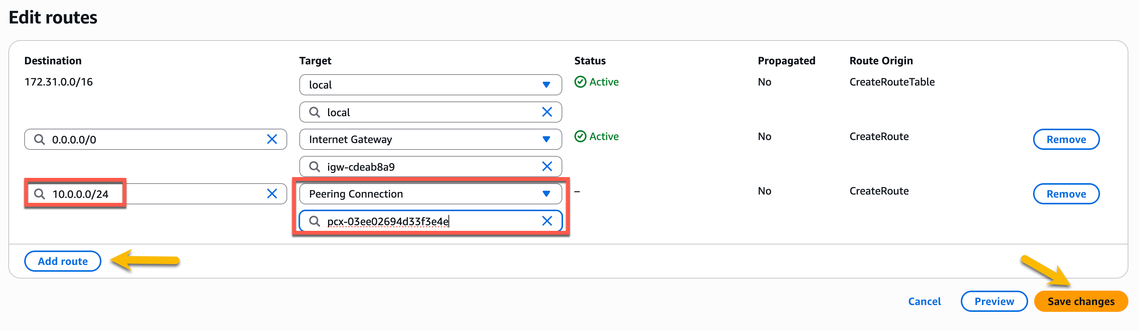The height and width of the screenshot is (330, 1139).
Task: Clear the igw-cdeab8a9 target value
Action: click(546, 167)
